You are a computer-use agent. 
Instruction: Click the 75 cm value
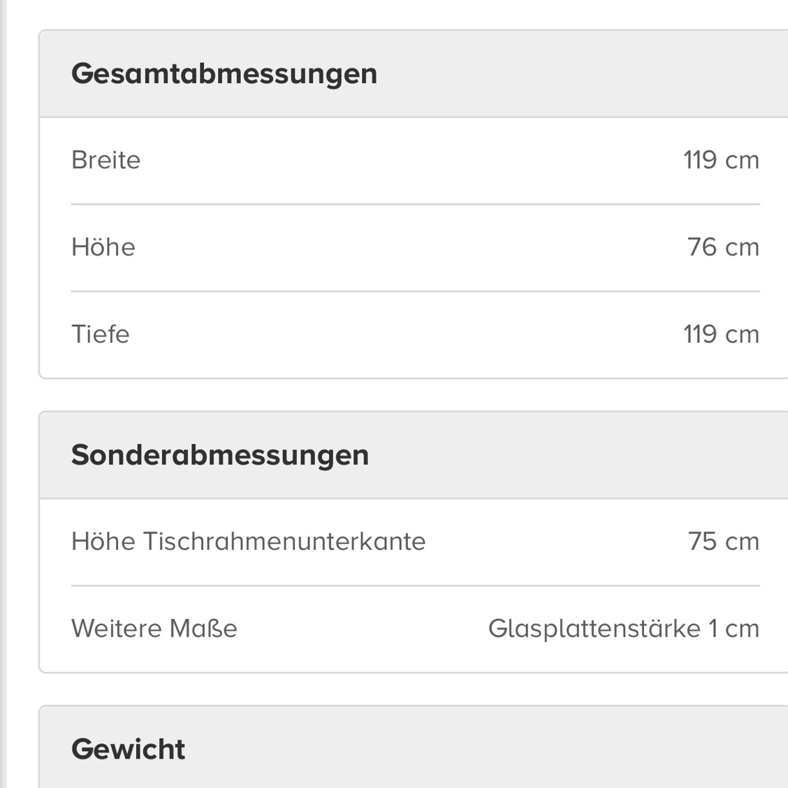coord(724,541)
